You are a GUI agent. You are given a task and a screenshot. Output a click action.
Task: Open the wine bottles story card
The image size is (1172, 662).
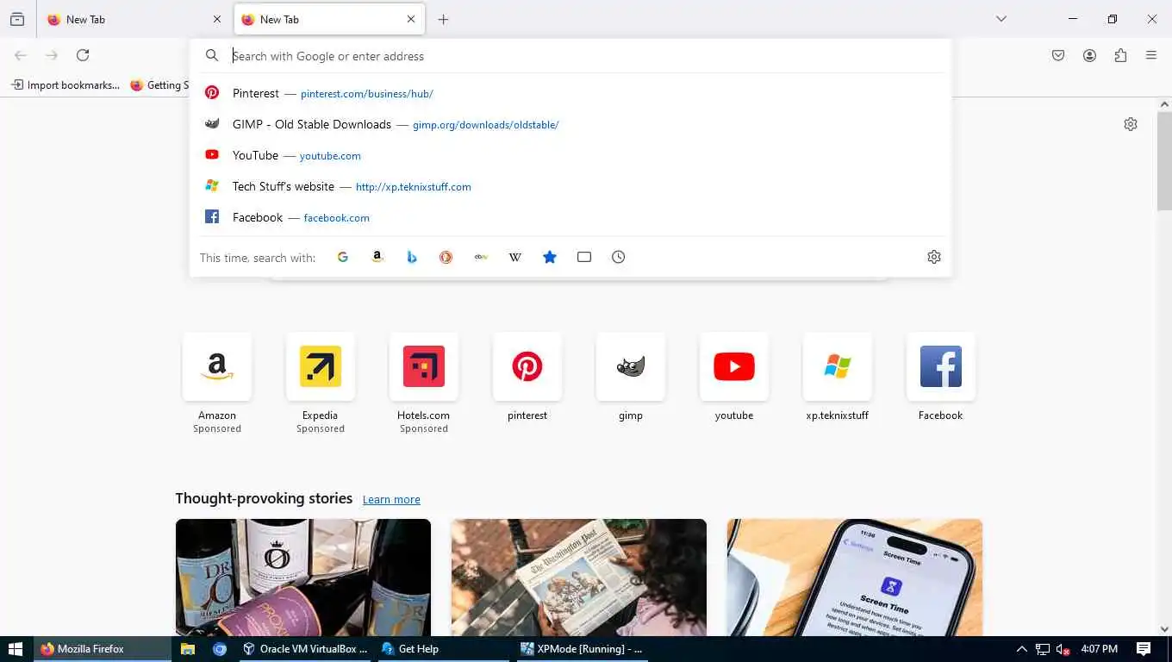(x=303, y=578)
